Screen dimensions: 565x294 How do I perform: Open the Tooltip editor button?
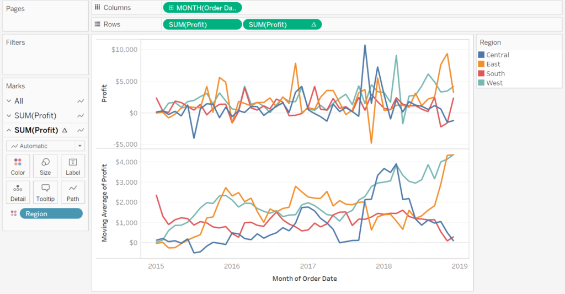point(45,192)
